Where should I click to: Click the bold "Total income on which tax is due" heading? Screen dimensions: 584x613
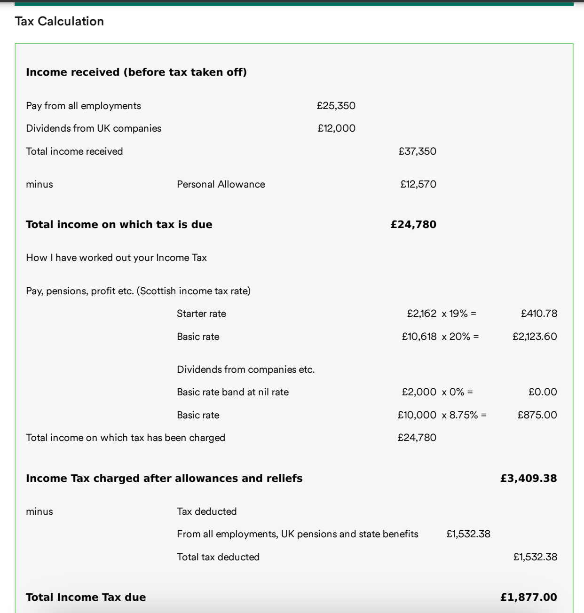119,224
